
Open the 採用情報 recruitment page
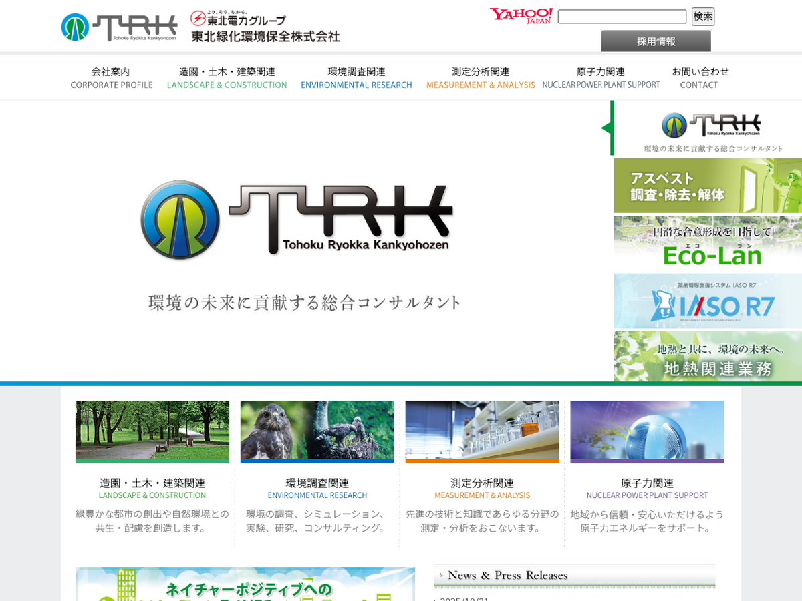(x=656, y=41)
